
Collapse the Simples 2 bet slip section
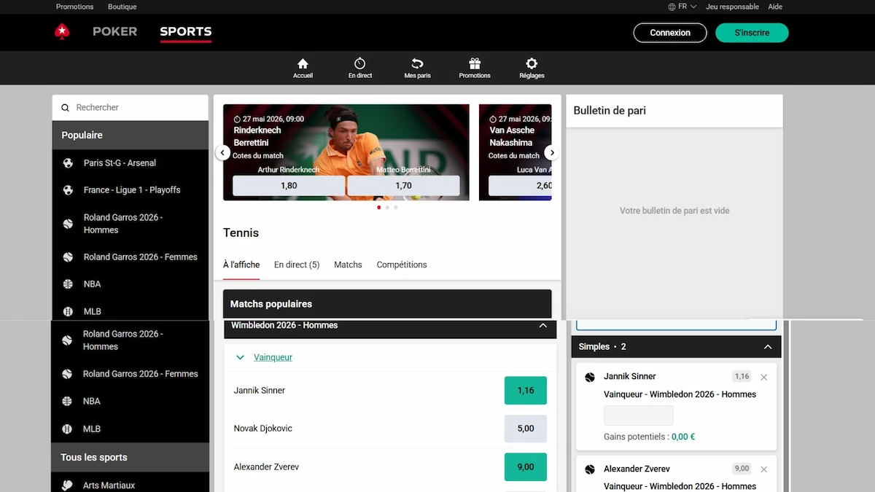coord(767,347)
